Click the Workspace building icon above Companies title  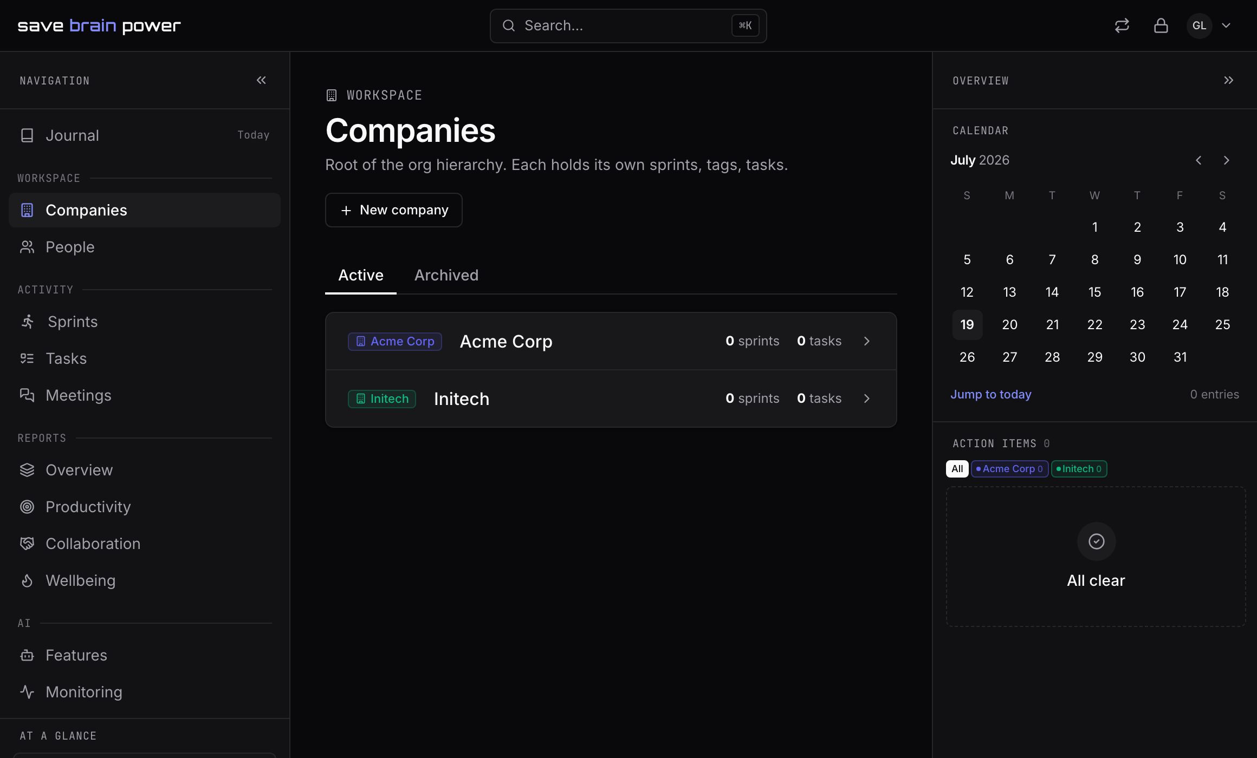click(332, 95)
